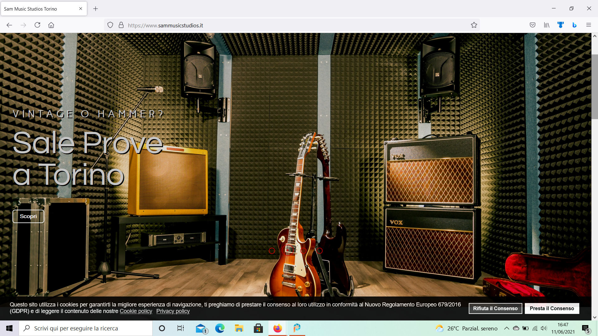This screenshot has width=598, height=336.
Task: Click the Scopri button
Action: 28,216
